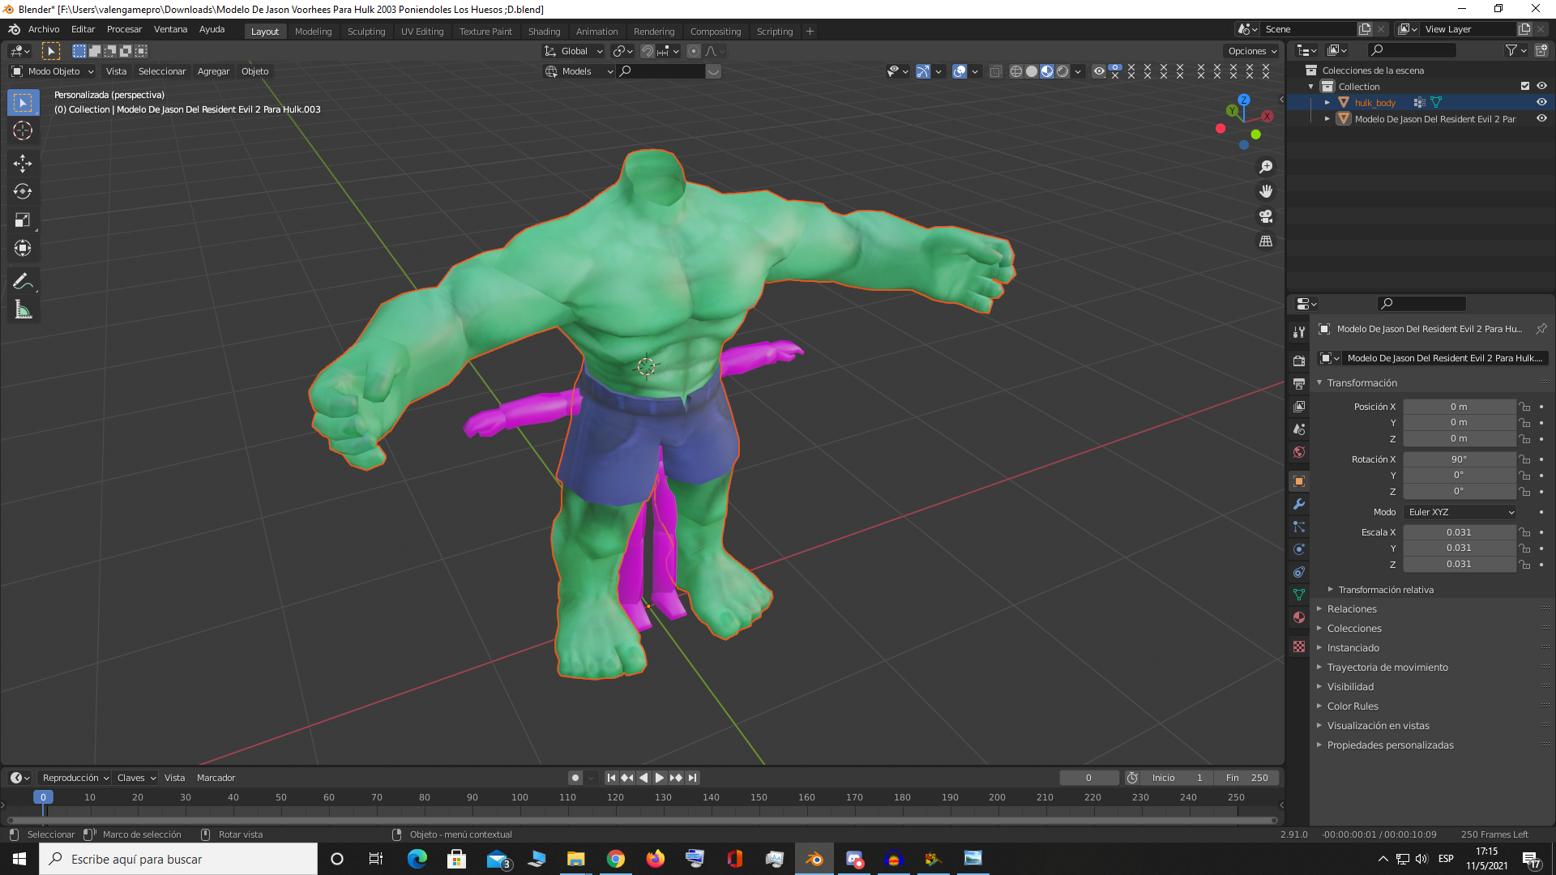Open Agregar menu in viewport header
The height and width of the screenshot is (875, 1556).
[x=213, y=71]
